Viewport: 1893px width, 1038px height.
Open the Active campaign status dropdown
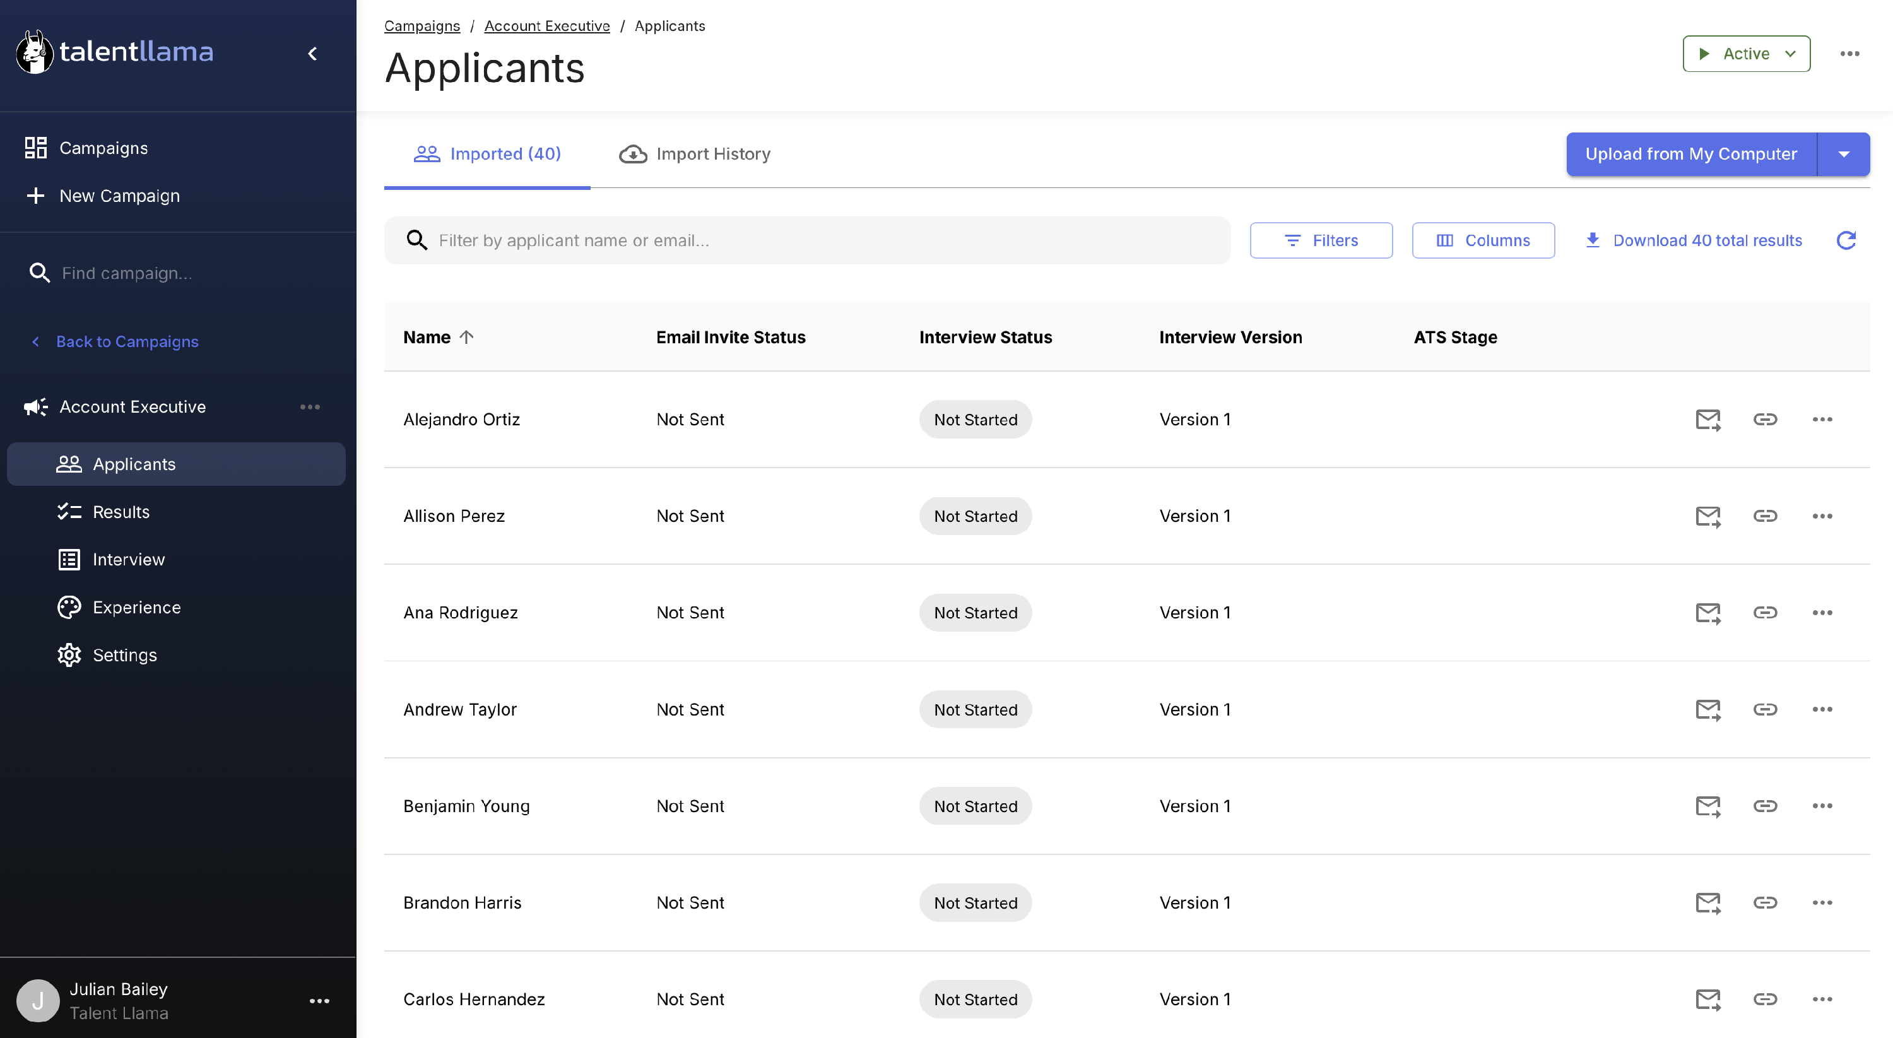tap(1746, 54)
